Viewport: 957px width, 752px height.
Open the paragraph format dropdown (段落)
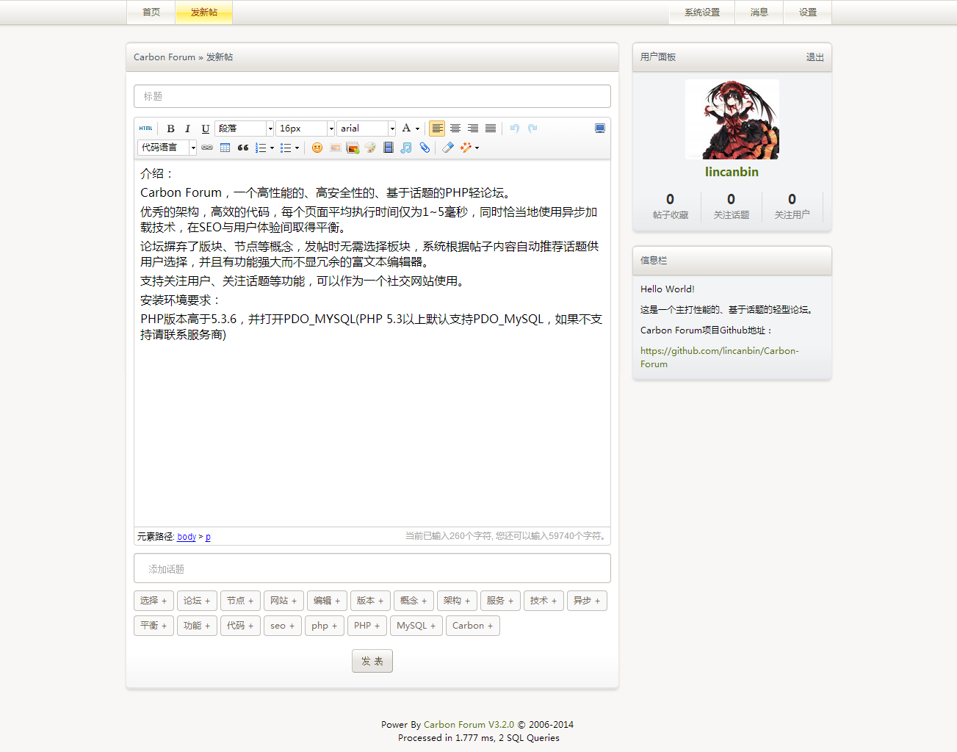[245, 129]
